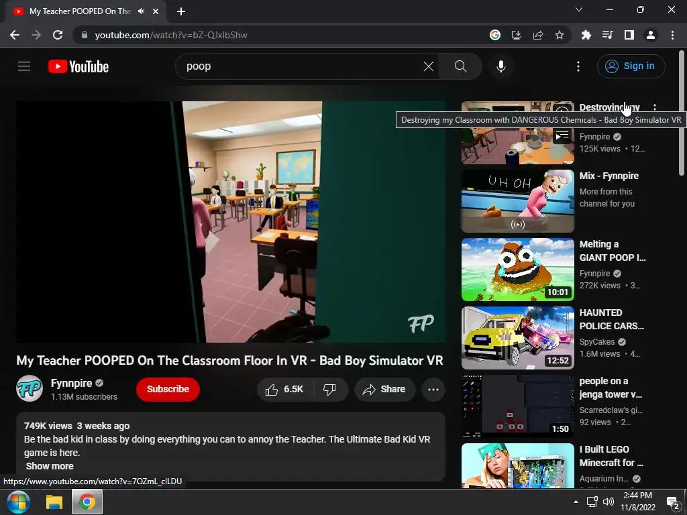687x515 pixels.
Task: Open the volume icon in system tray
Action: (608, 502)
